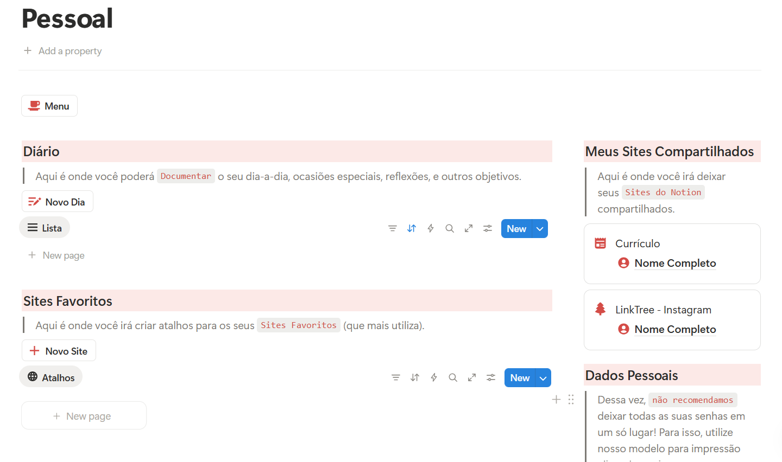This screenshot has width=782, height=462.
Task: Open Diário database in full page
Action: tap(469, 228)
